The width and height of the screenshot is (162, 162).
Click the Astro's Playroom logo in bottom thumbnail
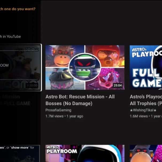pos(61,149)
